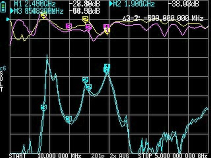Select magenta marker 3 on the trace
Screen dimensions: 211x158
click(69, 26)
